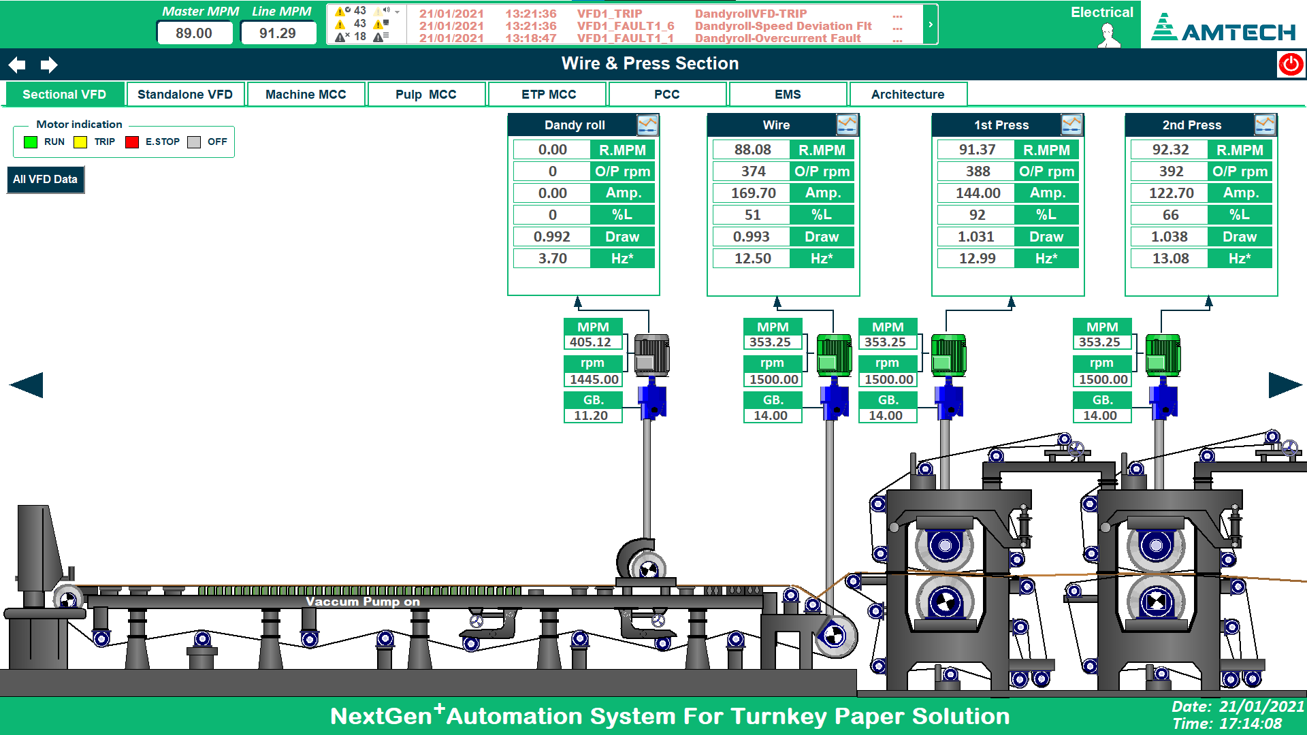Switch to the Standalone VFD tab

(185, 95)
